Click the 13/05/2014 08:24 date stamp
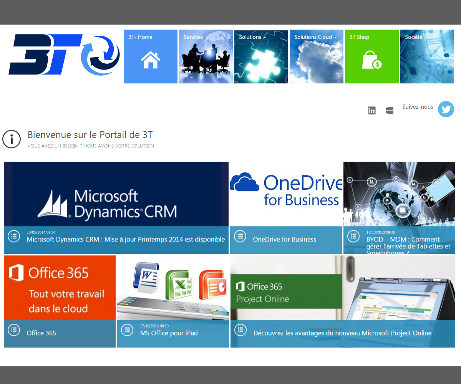The height and width of the screenshot is (384, 461). coord(41,232)
